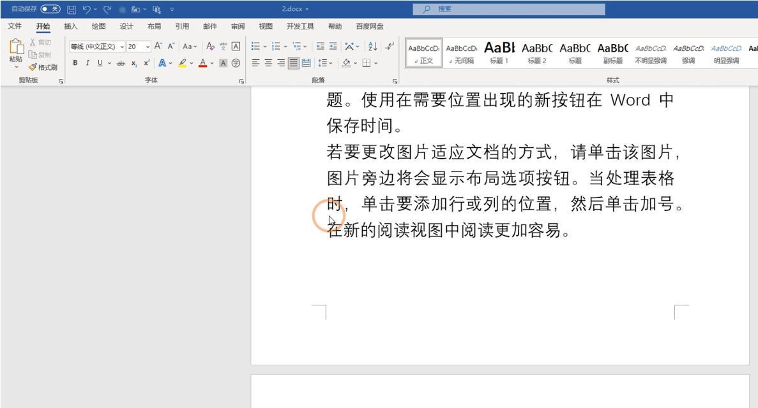
Task: Apply the 副标题 style
Action: (612, 53)
